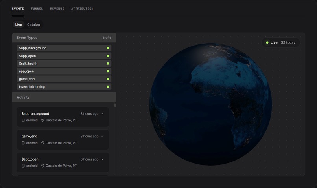Click '3 hours ago' on the game_end activity
Screen dimensions: 317x188
89,136
